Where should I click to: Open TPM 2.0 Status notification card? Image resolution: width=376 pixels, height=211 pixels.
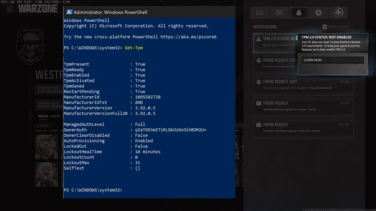click(x=275, y=43)
